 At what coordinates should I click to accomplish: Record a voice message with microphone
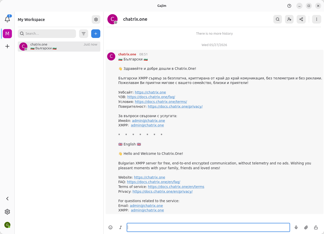click(296, 227)
